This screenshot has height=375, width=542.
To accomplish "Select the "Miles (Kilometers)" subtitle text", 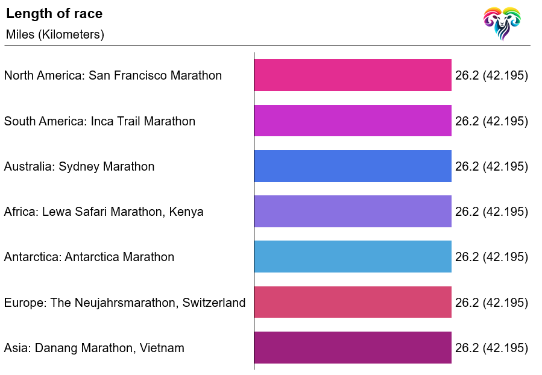I will 55,34.
